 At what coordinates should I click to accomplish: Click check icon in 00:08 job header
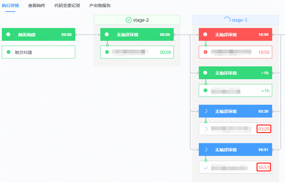[107, 34]
